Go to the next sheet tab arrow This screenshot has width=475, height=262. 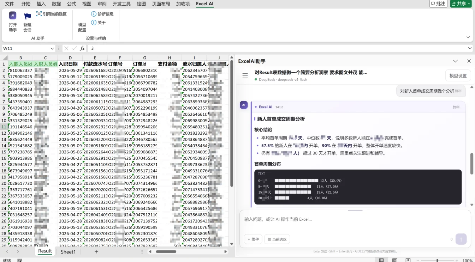point(18,252)
